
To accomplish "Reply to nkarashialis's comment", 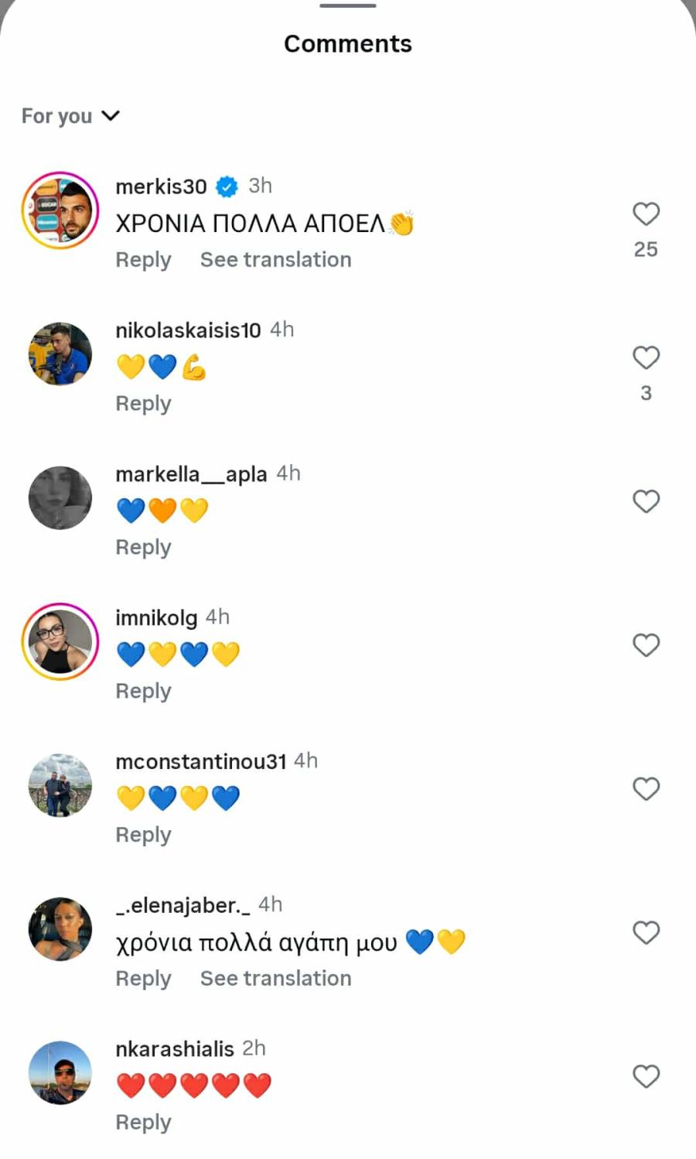I will pos(143,1122).
